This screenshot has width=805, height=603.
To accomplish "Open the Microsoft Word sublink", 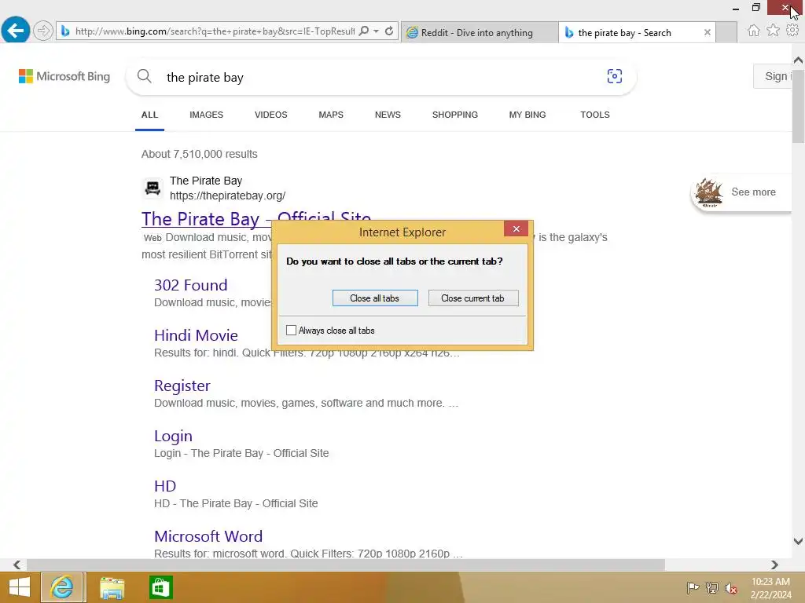I will tap(208, 536).
